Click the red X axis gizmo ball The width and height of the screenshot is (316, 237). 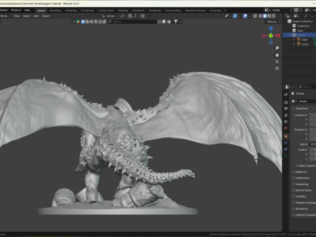(x=278, y=36)
